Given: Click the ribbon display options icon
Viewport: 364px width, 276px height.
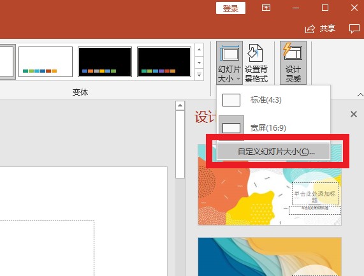Looking at the screenshot, I should tap(266, 8).
